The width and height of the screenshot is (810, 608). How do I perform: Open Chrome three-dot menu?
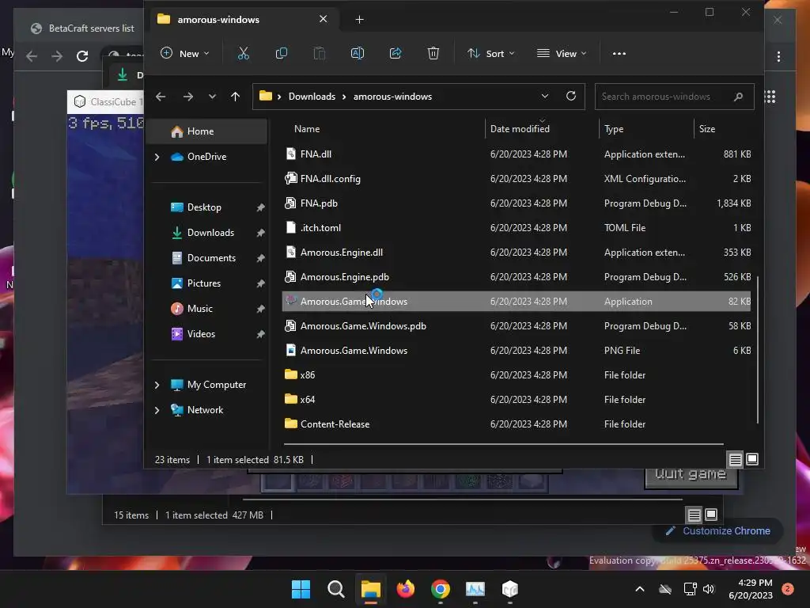coord(778,56)
